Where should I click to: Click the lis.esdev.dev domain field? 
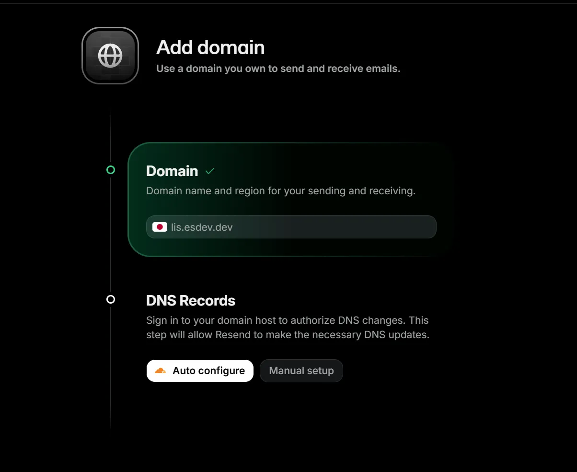coord(291,227)
